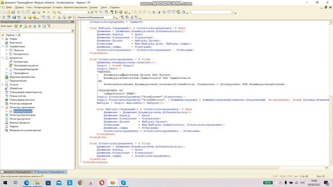Open the notification center icon
The image size is (333, 187).
[x=326, y=182]
